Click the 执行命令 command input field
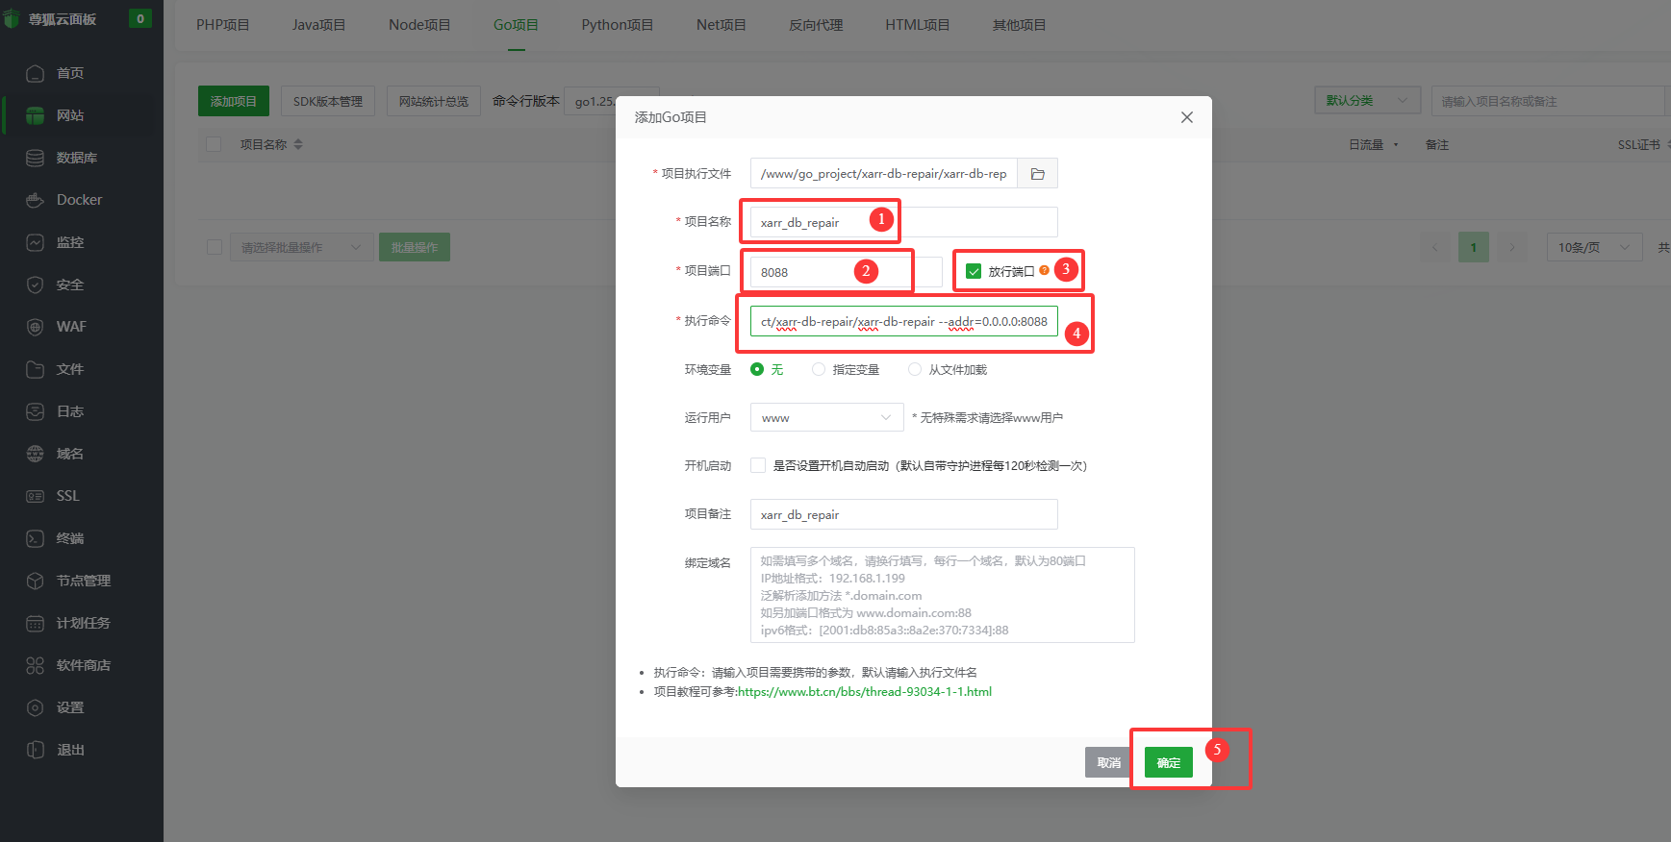Image resolution: width=1671 pixels, height=842 pixels. pyautogui.click(x=904, y=322)
